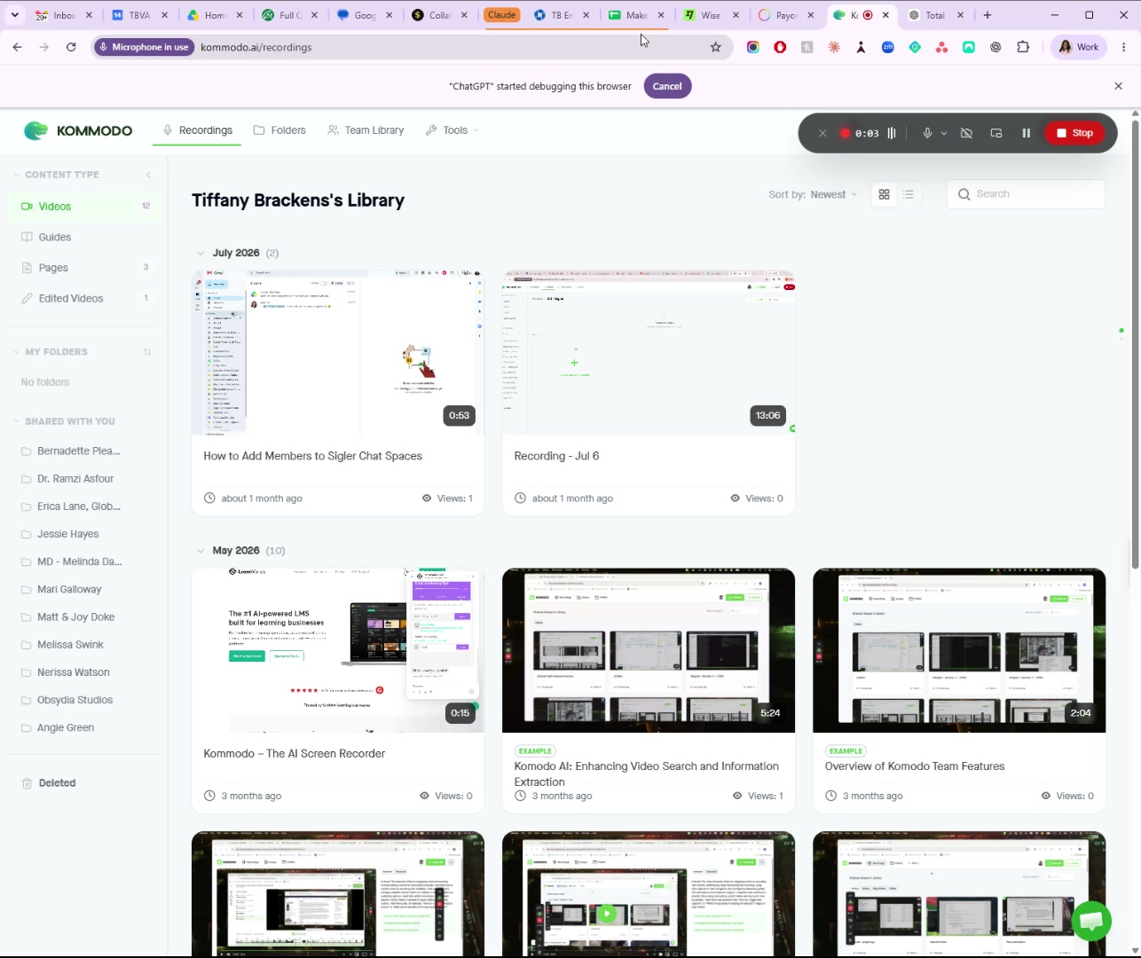This screenshot has width=1141, height=958.
Task: Dismiss the recording toolbar with its X icon
Action: click(x=822, y=133)
